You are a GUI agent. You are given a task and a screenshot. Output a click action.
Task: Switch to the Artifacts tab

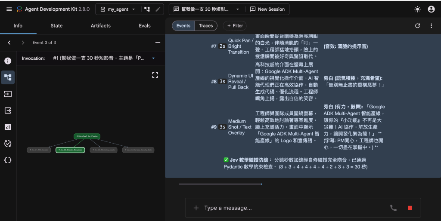point(101,25)
